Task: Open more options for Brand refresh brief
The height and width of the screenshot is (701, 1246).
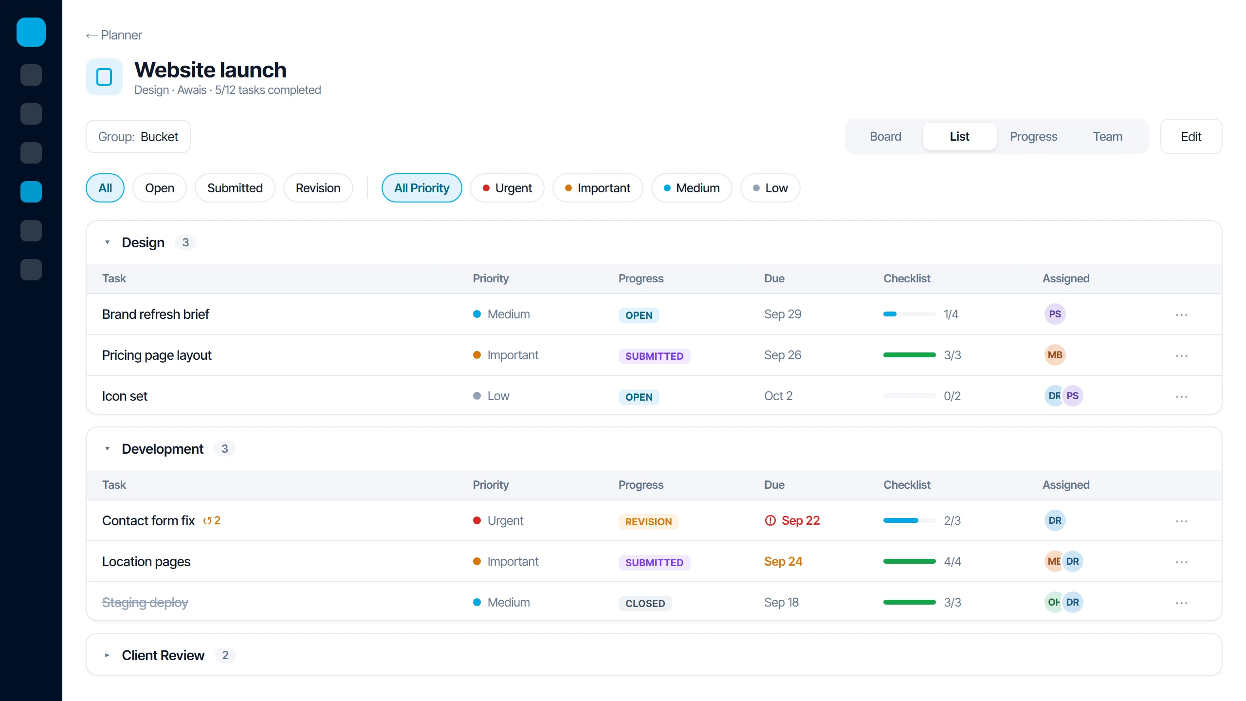Action: click(1181, 314)
